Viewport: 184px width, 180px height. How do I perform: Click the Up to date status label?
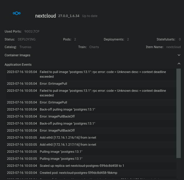coord(90,16)
